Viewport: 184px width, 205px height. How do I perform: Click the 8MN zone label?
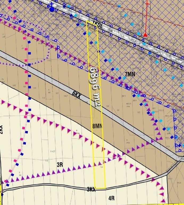(97, 126)
